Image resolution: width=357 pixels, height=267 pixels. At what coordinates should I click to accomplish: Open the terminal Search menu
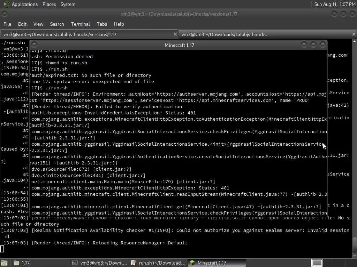pyautogui.click(x=57, y=24)
